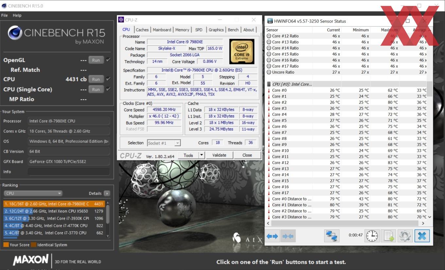Toggle the CPU test checkbox
This screenshot has height=270, width=445.
point(108,79)
